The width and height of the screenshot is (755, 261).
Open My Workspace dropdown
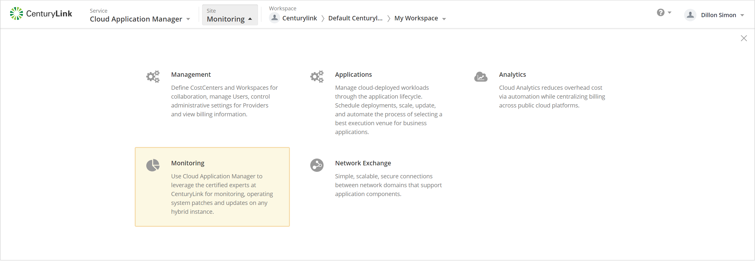click(420, 18)
